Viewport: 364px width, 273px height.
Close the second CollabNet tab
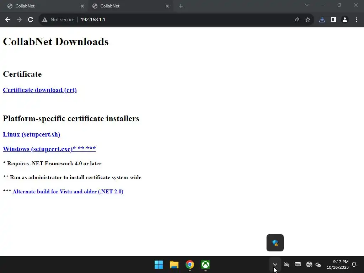167,6
